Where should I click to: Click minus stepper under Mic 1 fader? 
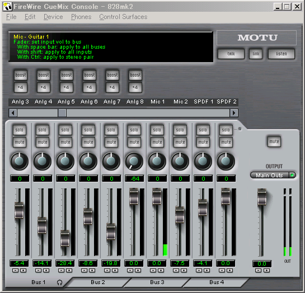153,271
